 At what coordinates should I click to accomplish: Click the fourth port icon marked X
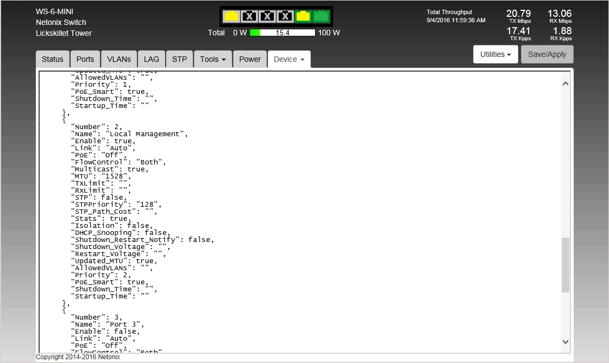[x=285, y=16]
